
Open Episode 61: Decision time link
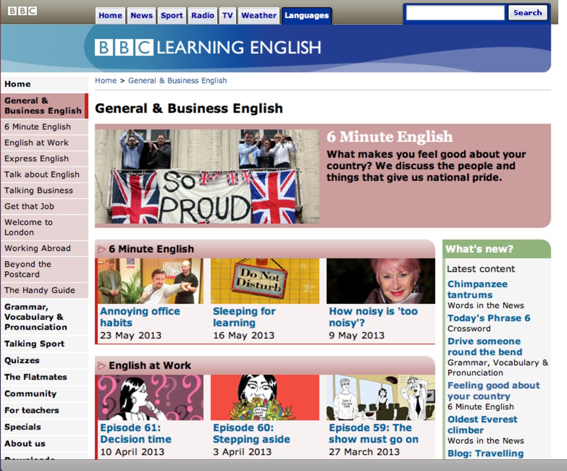coord(136,434)
